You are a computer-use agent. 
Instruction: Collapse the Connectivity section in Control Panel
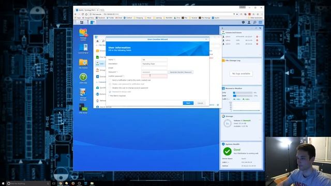[x=97, y=82]
